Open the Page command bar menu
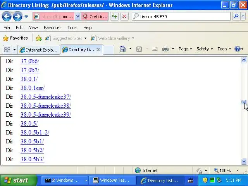Screen dimensions: 248x186 [x=185, y=49]
